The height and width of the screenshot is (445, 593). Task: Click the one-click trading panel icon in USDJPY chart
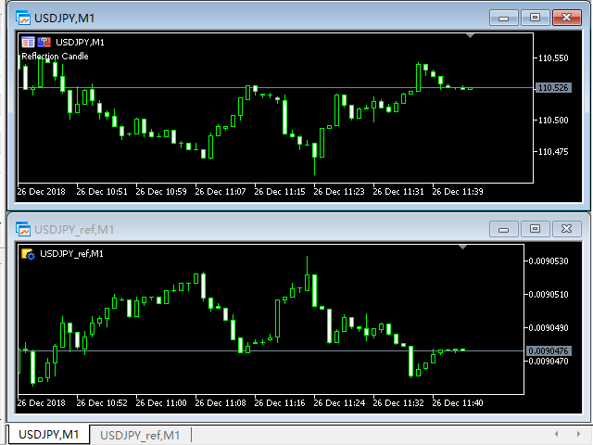click(x=28, y=42)
